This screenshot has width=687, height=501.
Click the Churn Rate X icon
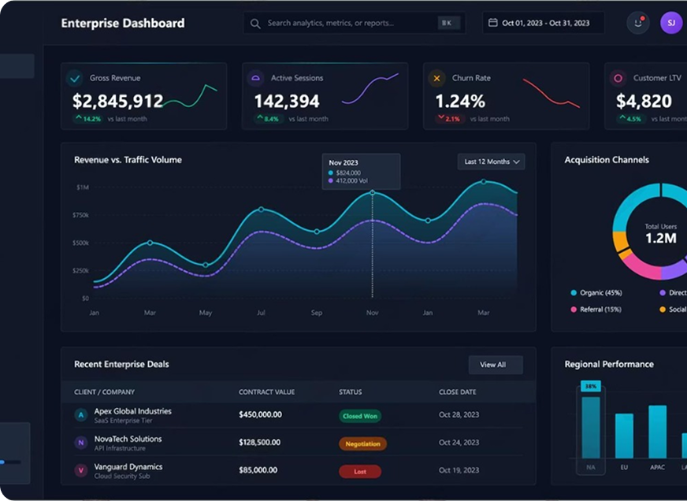click(436, 79)
